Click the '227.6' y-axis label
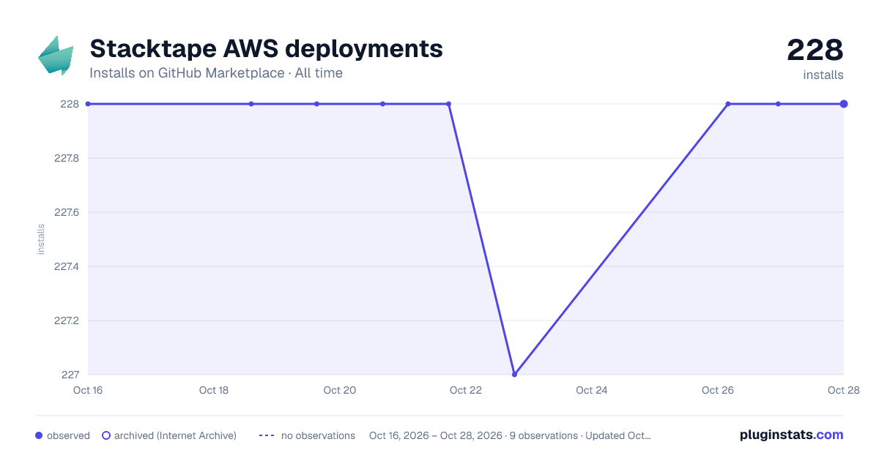 (x=67, y=212)
